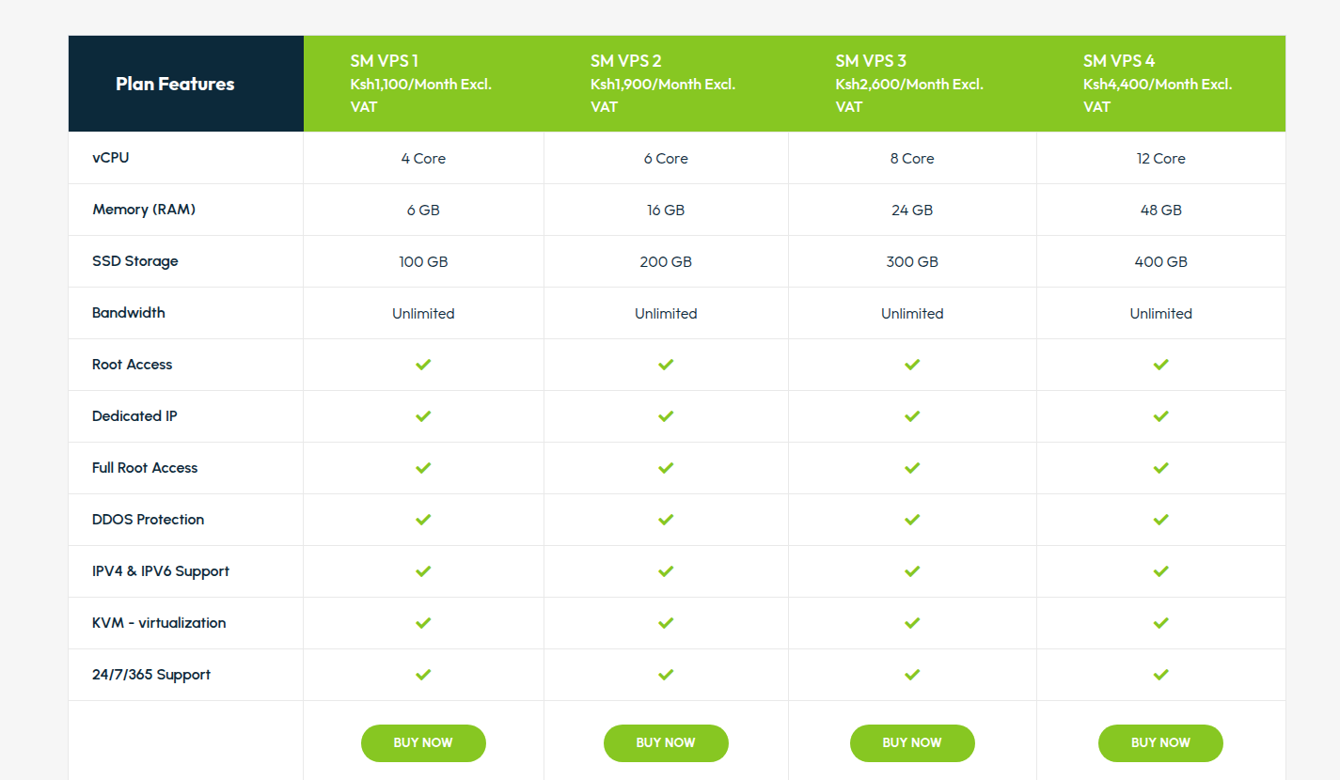
Task: Click IPV4 & IPV6 Support checkmark for SM VPS 4
Action: pyautogui.click(x=1161, y=571)
